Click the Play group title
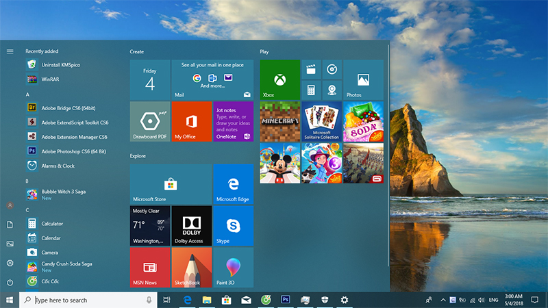The width and height of the screenshot is (548, 308). pyautogui.click(x=264, y=51)
